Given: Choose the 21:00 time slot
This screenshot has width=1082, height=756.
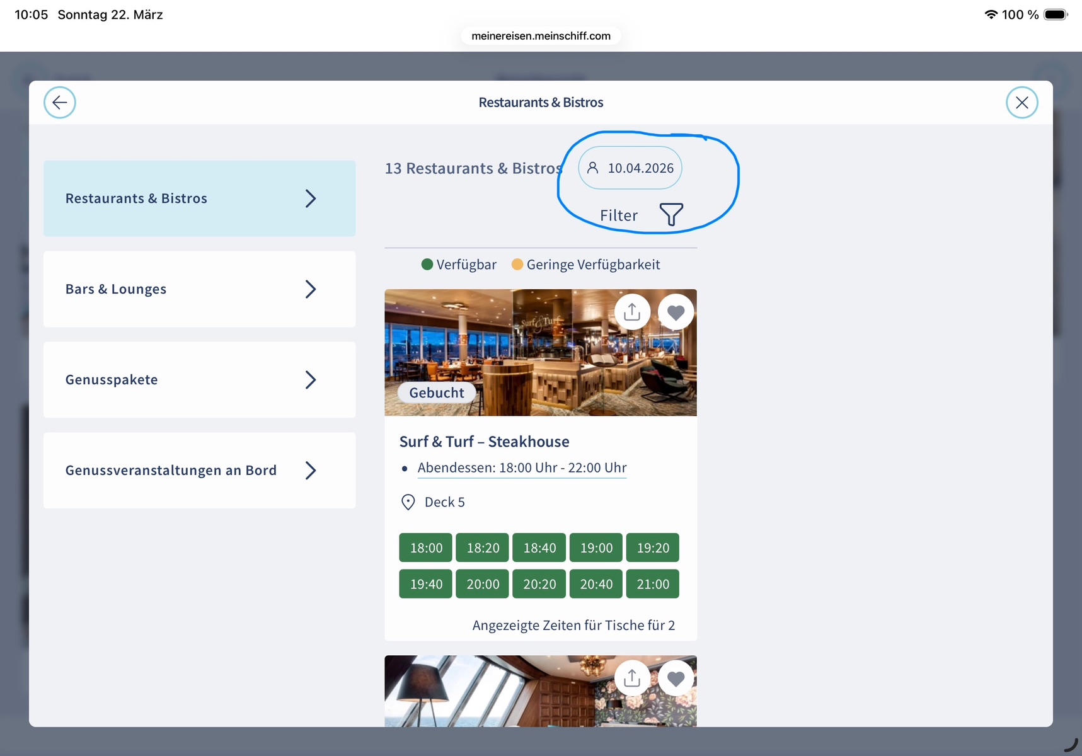Looking at the screenshot, I should point(652,584).
